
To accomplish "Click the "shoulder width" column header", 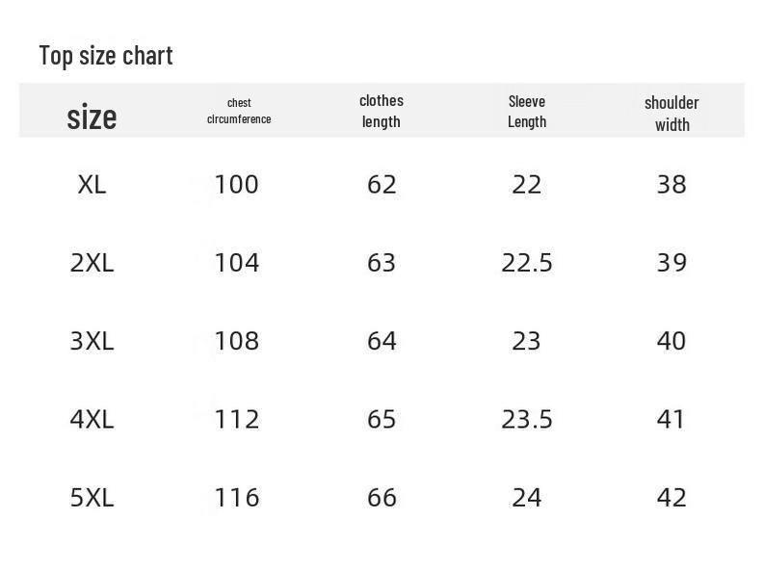I will (672, 113).
